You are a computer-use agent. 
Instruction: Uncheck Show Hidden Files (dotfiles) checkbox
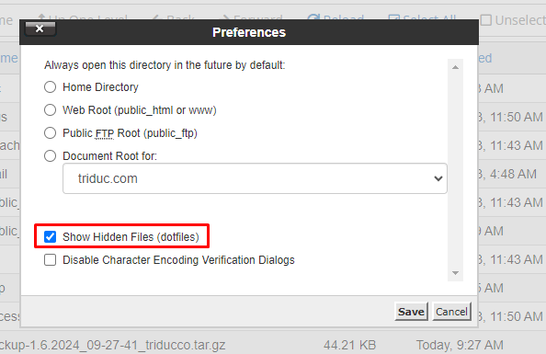(x=51, y=237)
